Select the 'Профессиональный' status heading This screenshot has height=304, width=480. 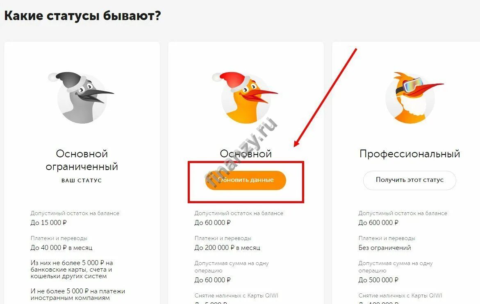click(409, 154)
